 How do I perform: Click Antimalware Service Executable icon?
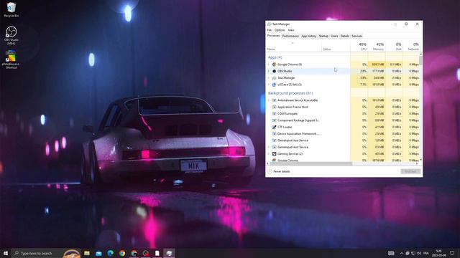pyautogui.click(x=274, y=100)
